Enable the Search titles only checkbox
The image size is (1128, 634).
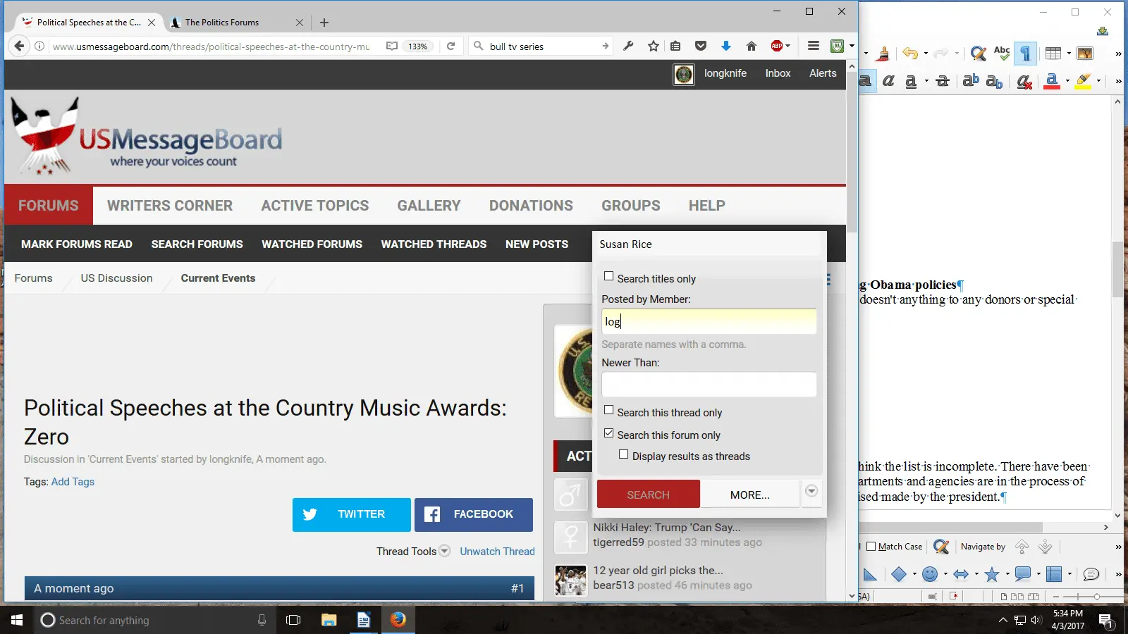tap(609, 277)
